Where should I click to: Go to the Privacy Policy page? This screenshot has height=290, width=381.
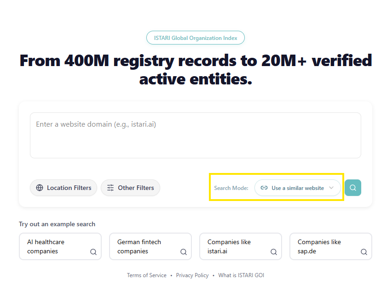click(192, 275)
